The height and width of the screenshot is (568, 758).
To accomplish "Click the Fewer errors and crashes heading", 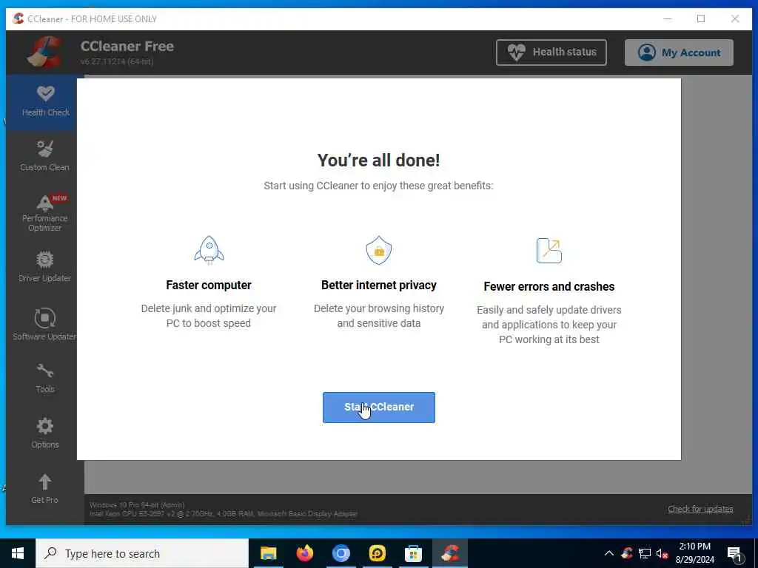I will 549,286.
